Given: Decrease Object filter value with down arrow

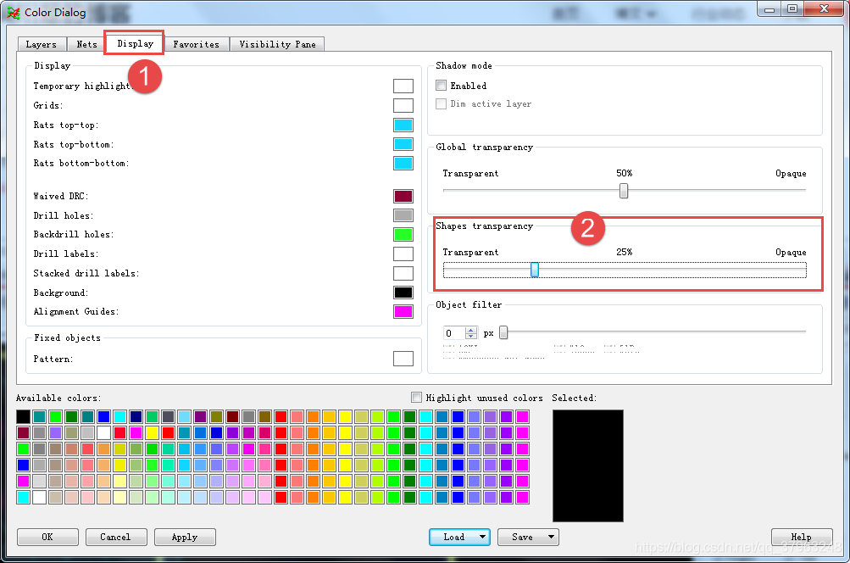Looking at the screenshot, I should [x=471, y=337].
